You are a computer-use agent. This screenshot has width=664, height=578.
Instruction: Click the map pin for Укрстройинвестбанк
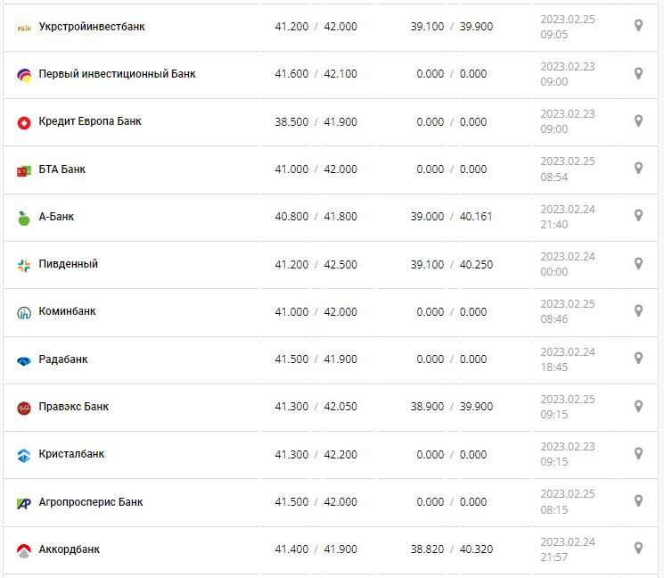(638, 26)
